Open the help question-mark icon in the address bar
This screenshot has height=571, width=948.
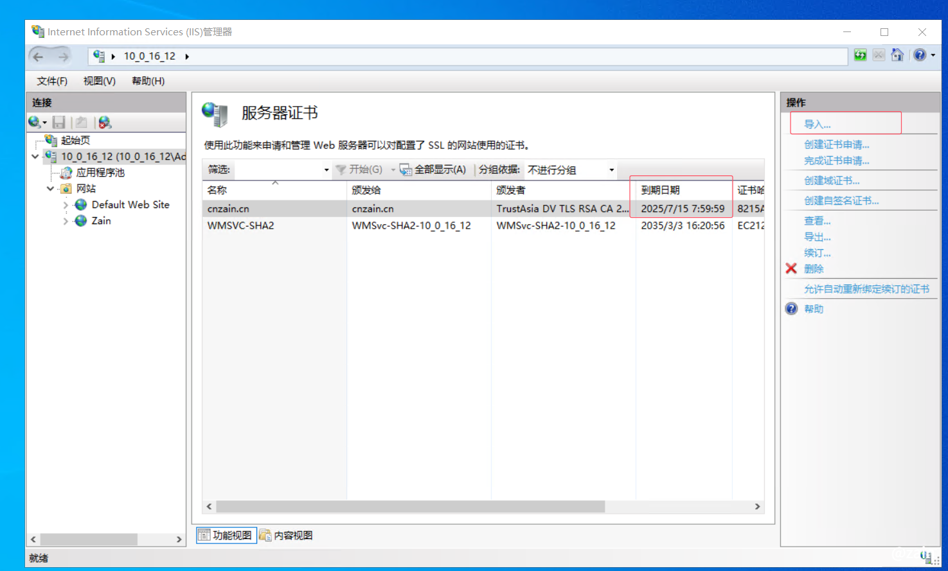[920, 55]
